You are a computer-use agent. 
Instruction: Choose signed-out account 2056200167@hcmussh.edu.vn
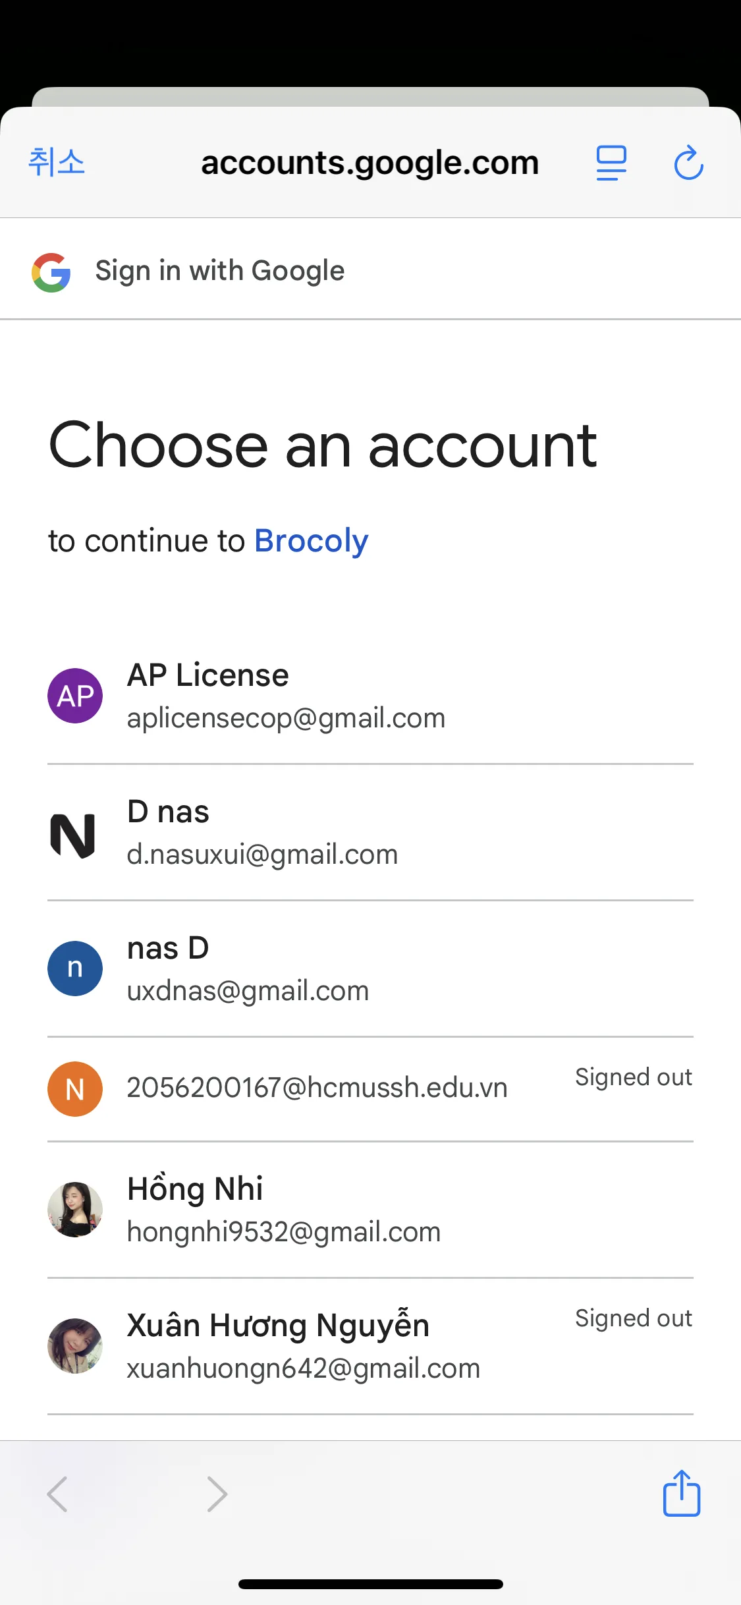317,1088
